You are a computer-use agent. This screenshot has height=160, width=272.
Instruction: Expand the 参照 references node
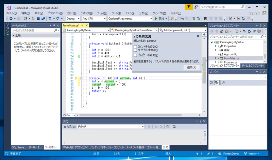pos(216,50)
